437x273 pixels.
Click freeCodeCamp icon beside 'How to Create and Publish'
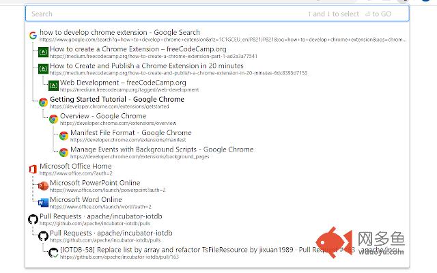tap(43, 69)
